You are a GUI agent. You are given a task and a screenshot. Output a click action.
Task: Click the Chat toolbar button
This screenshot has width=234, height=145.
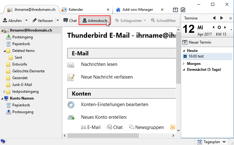(x=70, y=21)
